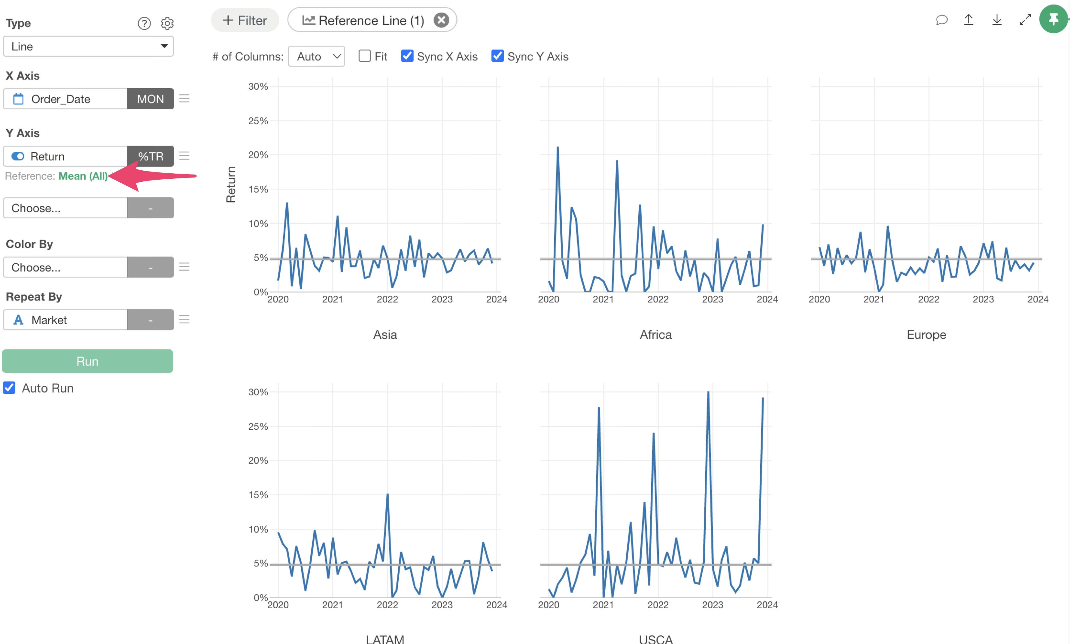
Task: Uncheck Sync X Axis
Action: click(407, 56)
